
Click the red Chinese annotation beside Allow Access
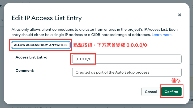tap(110, 45)
